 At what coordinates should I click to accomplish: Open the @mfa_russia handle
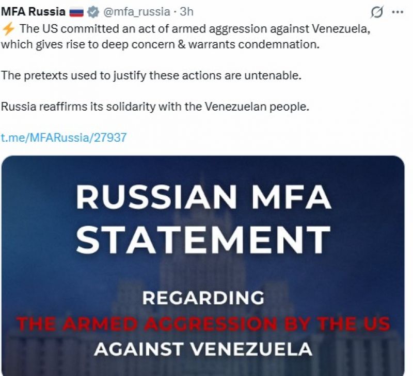[x=137, y=11]
